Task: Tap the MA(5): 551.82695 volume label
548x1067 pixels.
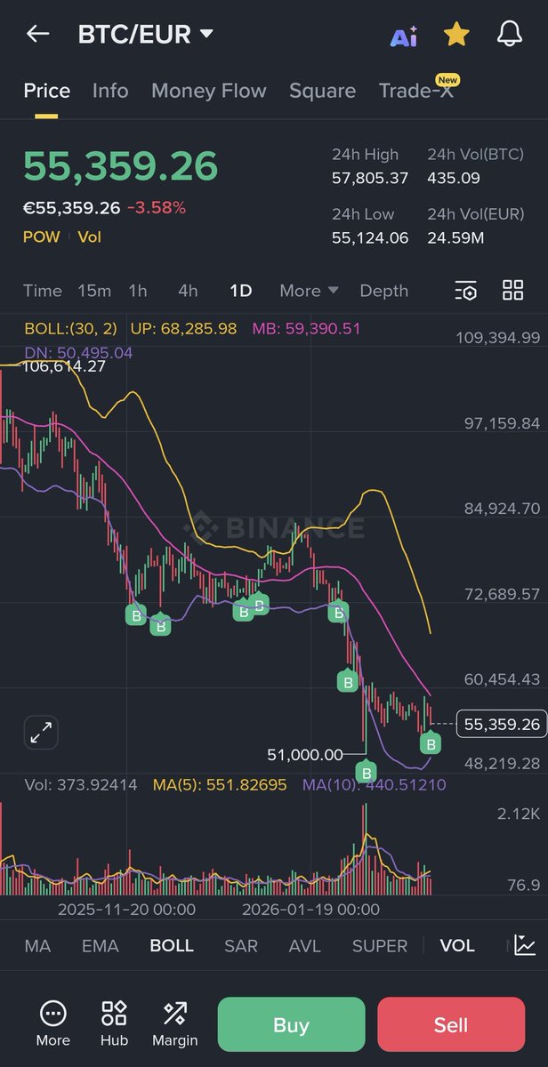Action: click(x=220, y=785)
